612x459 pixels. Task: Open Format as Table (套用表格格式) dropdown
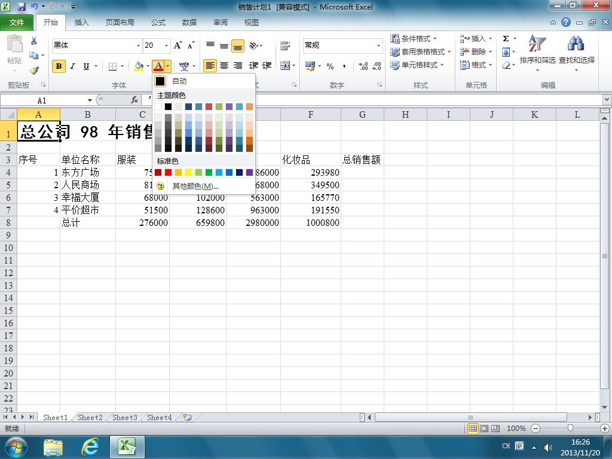[x=420, y=52]
